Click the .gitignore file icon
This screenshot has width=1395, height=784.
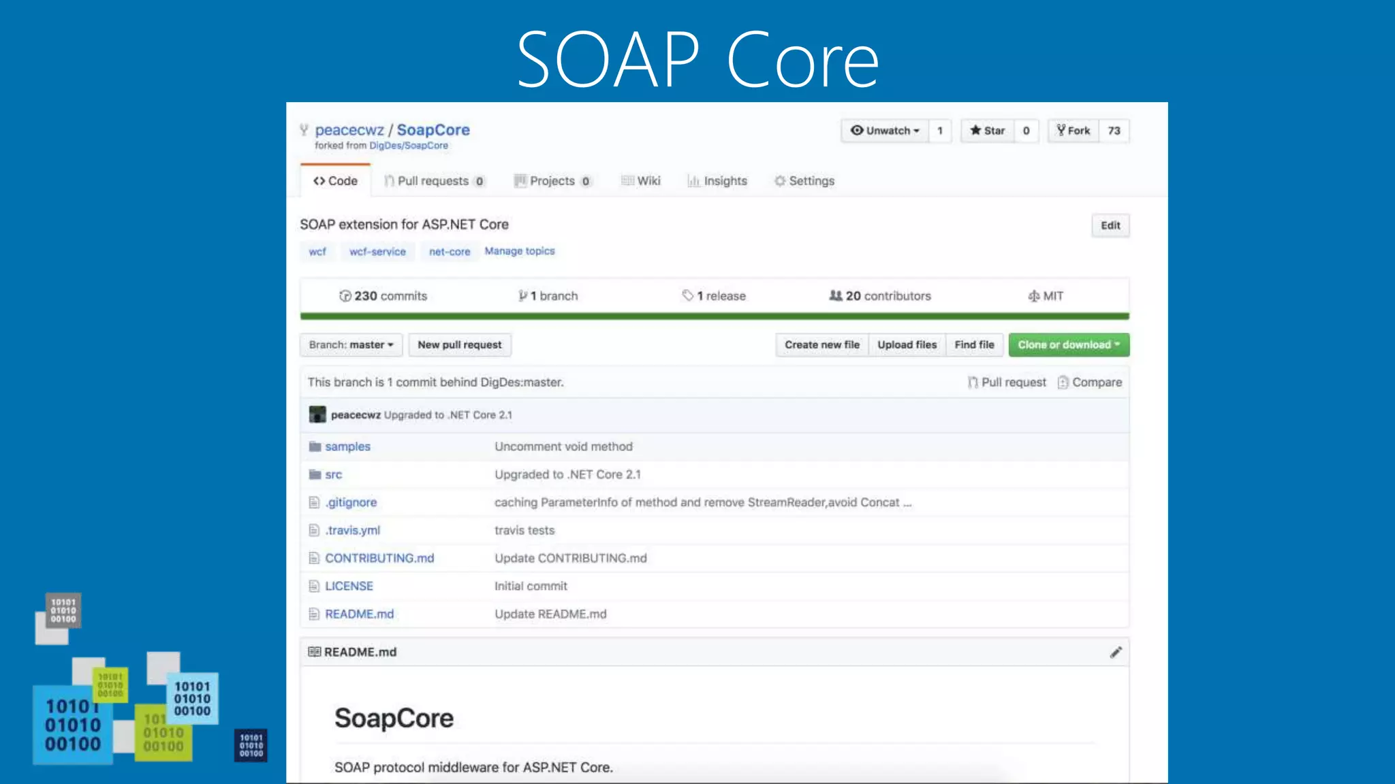tap(314, 502)
